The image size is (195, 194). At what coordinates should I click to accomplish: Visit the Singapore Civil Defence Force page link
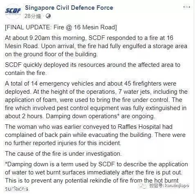coord(69,8)
